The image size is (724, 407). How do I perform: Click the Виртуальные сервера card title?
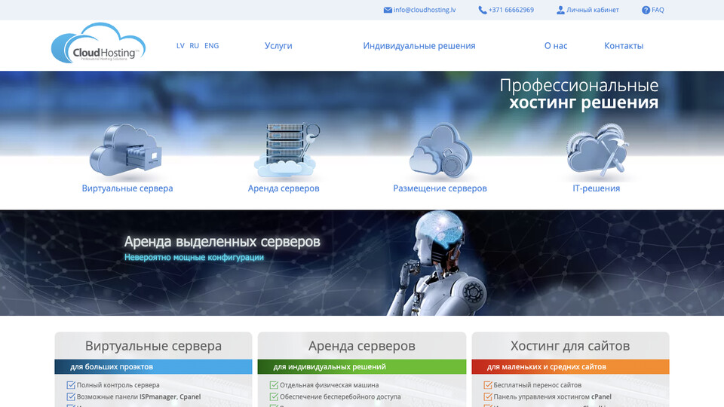tap(153, 346)
